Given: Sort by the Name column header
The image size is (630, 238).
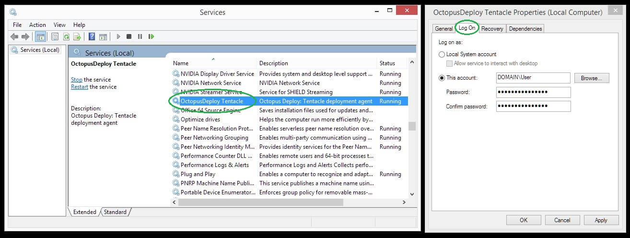Looking at the screenshot, I should pyautogui.click(x=181, y=63).
